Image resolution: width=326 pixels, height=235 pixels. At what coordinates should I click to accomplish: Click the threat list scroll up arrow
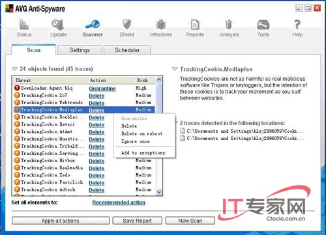coord(159,79)
